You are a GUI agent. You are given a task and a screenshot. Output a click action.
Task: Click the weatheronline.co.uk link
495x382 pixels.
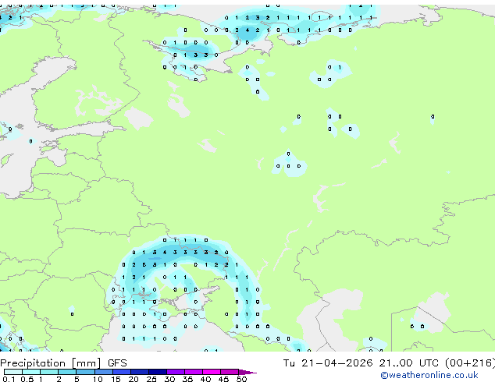[429, 375]
